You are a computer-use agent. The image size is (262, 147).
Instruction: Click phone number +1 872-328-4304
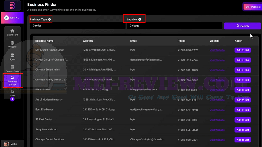coord(188,60)
